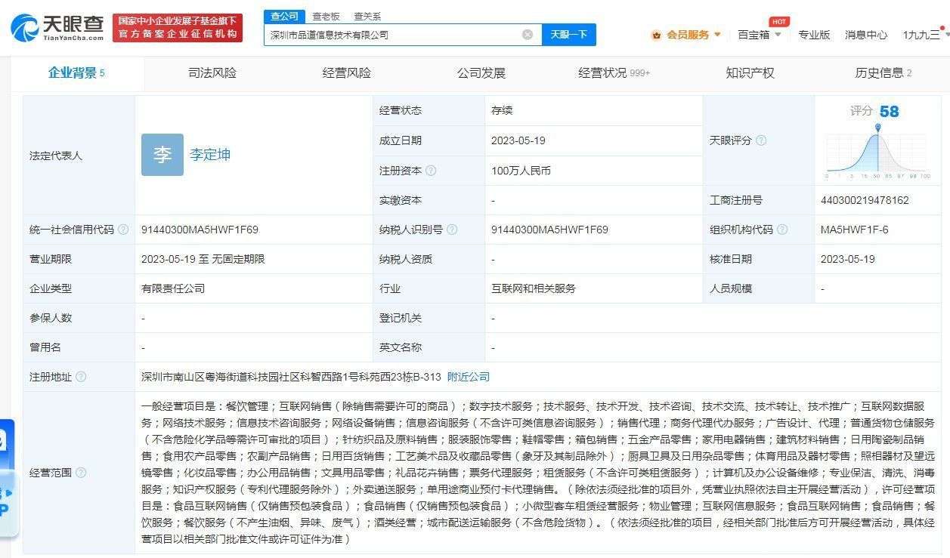Viewport: 950px width, 558px height.
Task: Select the 公司发展 tab
Action: [x=481, y=73]
